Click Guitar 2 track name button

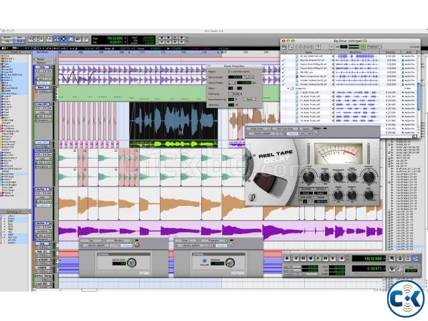point(42,223)
